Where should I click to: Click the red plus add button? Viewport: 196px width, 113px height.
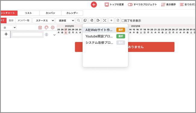(94, 5)
